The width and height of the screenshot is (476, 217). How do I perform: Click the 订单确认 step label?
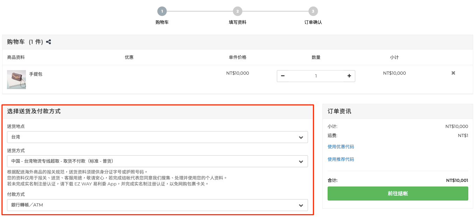click(313, 22)
